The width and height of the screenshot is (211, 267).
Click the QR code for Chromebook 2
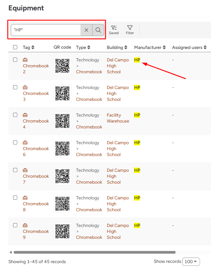pyautogui.click(x=62, y=66)
